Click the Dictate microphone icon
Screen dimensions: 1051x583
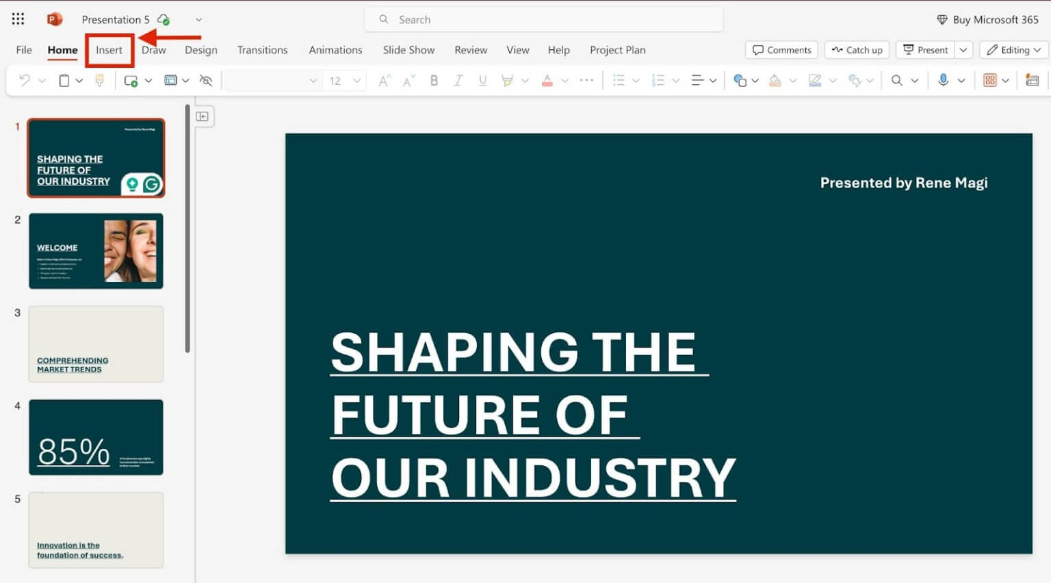943,80
